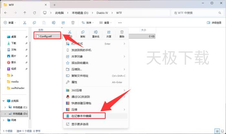Click the Up arrow navigation button
The height and width of the screenshot is (134, 226).
pyautogui.click(x=25, y=13)
